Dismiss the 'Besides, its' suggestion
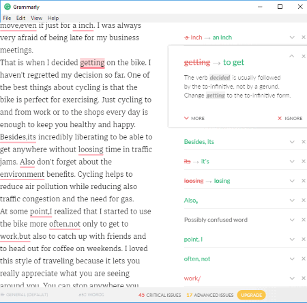 tap(304, 142)
